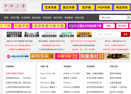Click the 插画 button in the purple banner
131x94 pixels.
[x=109, y=26]
